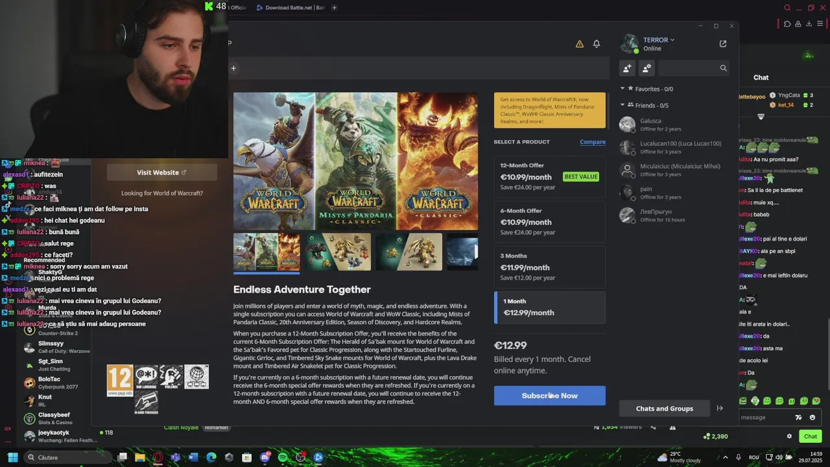Open Microsoft Word from the taskbar
Image resolution: width=830 pixels, height=467 pixels.
tap(193, 457)
